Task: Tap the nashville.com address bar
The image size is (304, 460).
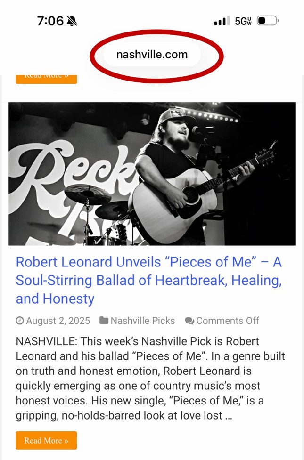Action: point(152,55)
